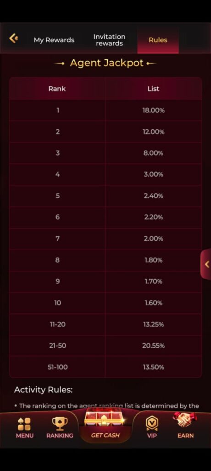Switch to My Rewards tab
This screenshot has height=471, width=211.
point(54,40)
